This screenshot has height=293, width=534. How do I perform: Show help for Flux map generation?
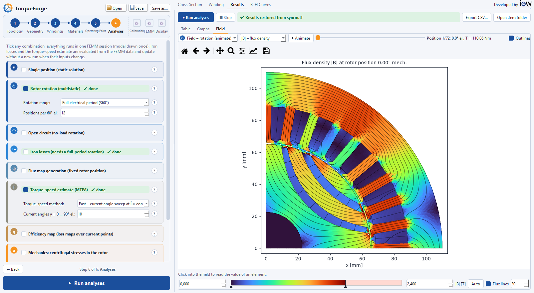click(154, 171)
